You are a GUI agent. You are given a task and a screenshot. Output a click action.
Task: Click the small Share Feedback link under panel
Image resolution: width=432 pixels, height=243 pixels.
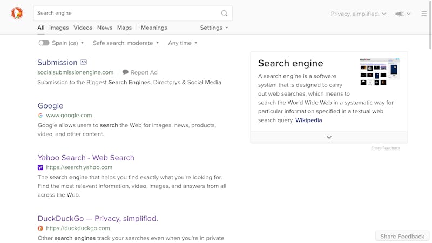(x=386, y=148)
